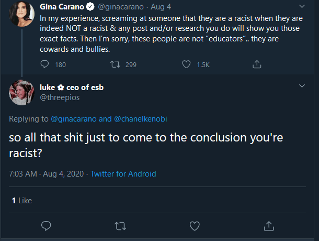Click the @threepios handle
This screenshot has height=241, width=319.
[x=62, y=97]
